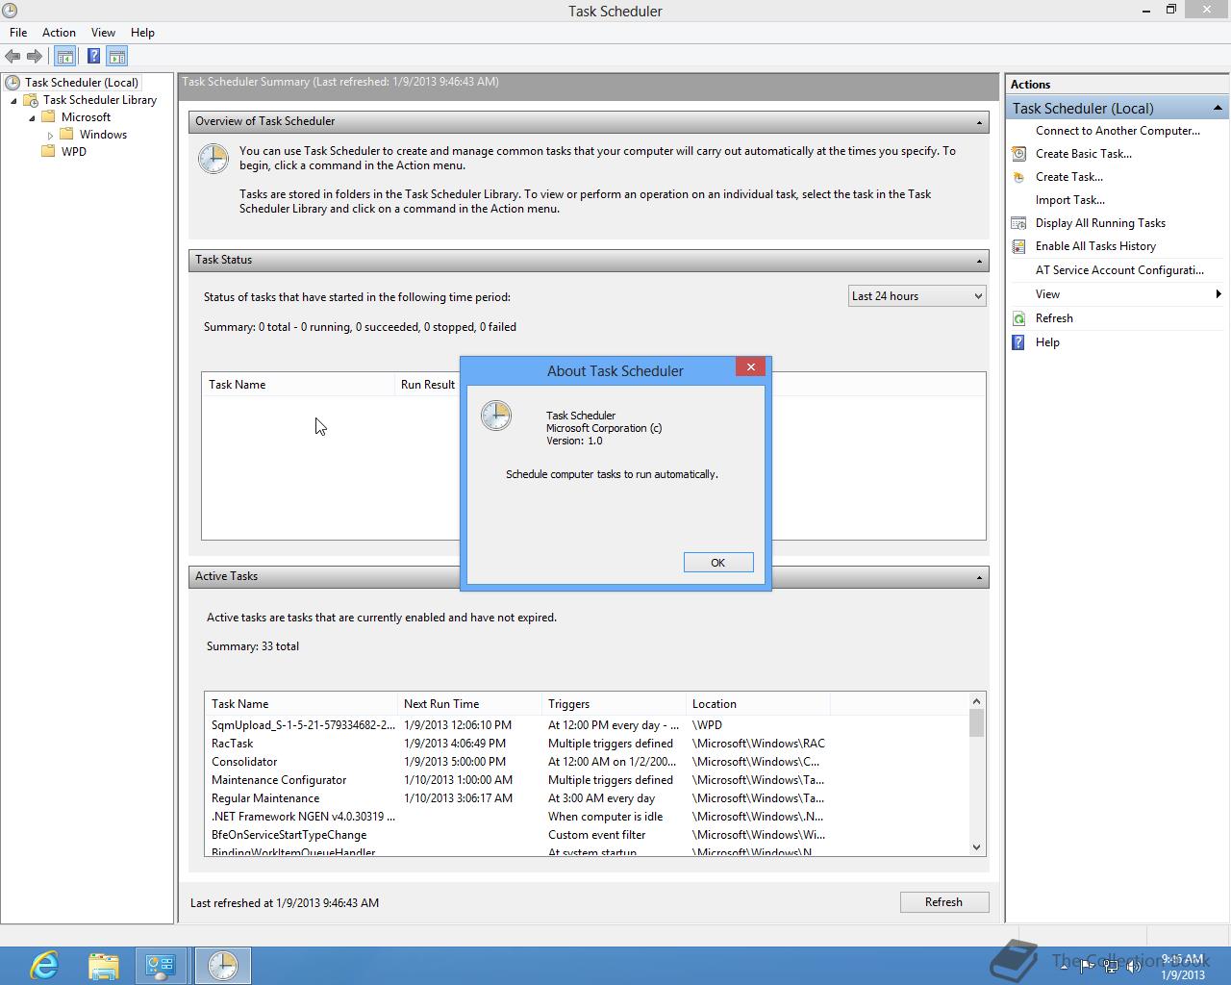Click AT Service Account Configuration action
This screenshot has width=1231, height=985.
[1119, 270]
